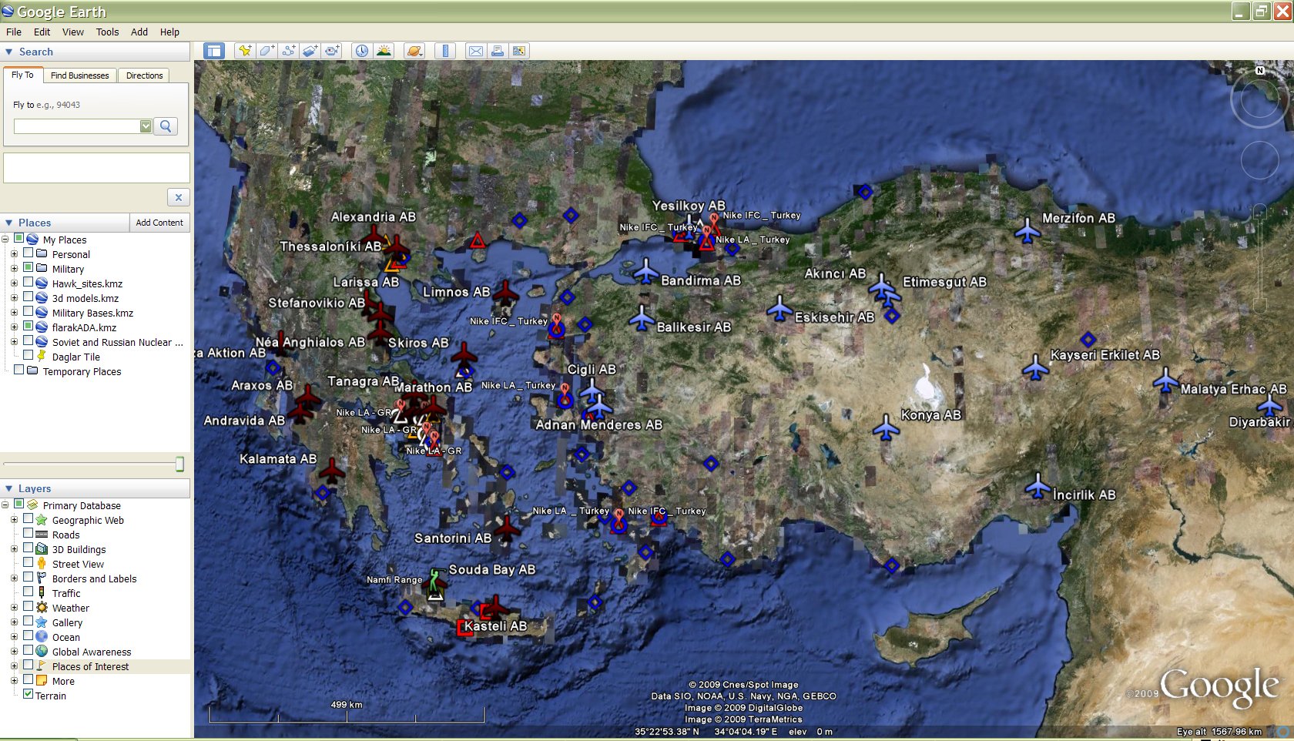Open the ruler measuring tool

[445, 51]
